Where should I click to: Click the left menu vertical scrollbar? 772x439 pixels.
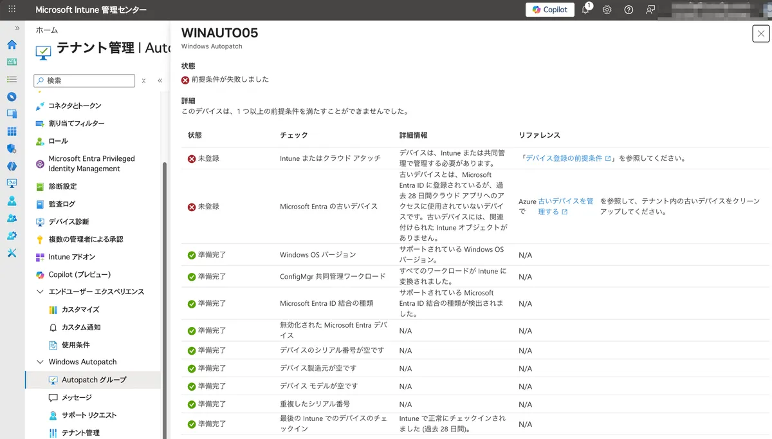[164, 300]
